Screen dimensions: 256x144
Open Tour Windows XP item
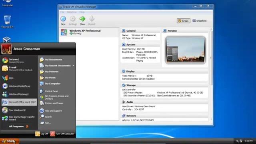(x=19, y=110)
